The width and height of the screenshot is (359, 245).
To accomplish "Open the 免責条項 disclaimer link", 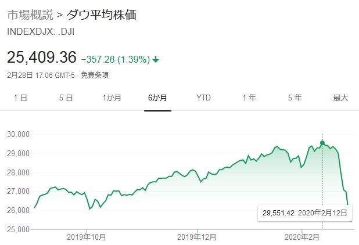I will pyautogui.click(x=95, y=75).
